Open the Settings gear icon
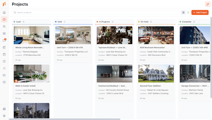This screenshot has height=120, width=212. point(4,116)
